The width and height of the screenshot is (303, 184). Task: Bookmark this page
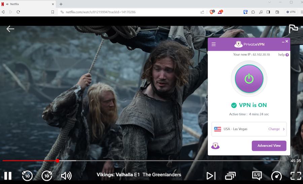(x=53, y=12)
